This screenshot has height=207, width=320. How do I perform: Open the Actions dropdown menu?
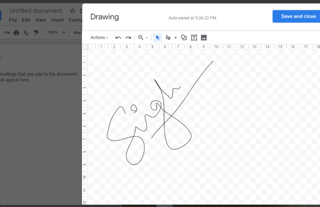coord(99,37)
